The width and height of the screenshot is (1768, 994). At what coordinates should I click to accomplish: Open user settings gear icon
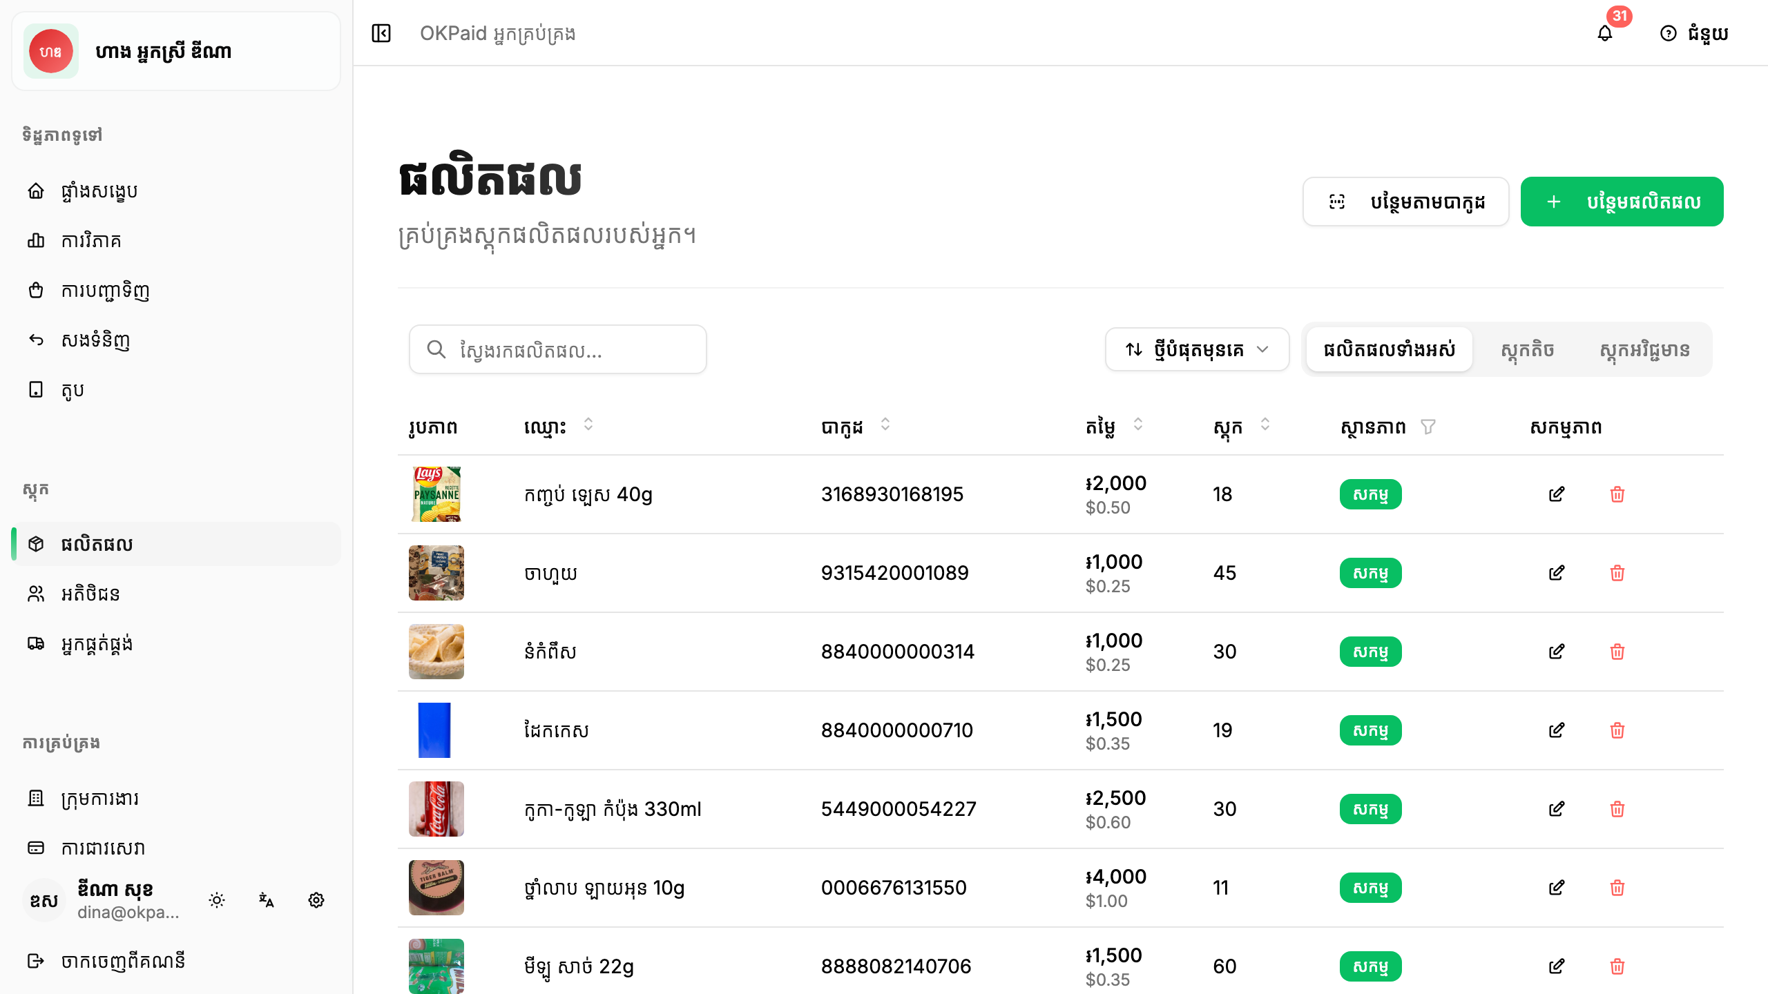click(316, 900)
